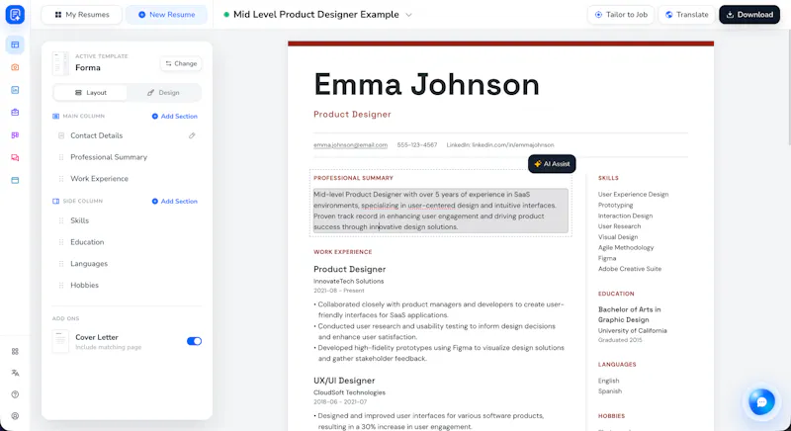Open the blue image sidebar icon

click(15, 90)
